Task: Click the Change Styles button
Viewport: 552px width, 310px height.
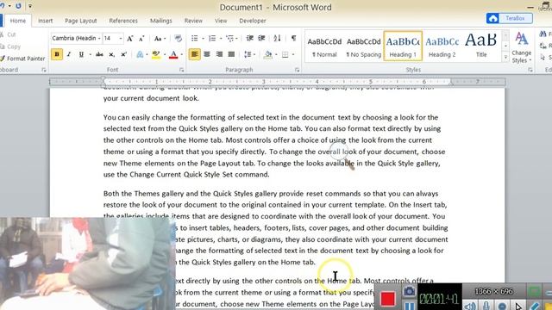Action: click(521, 48)
